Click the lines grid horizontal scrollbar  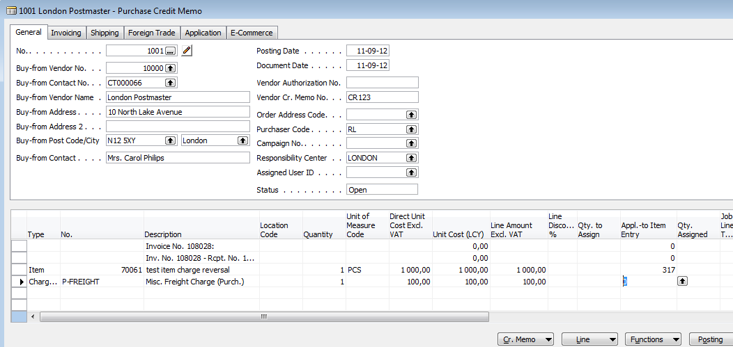(x=263, y=316)
